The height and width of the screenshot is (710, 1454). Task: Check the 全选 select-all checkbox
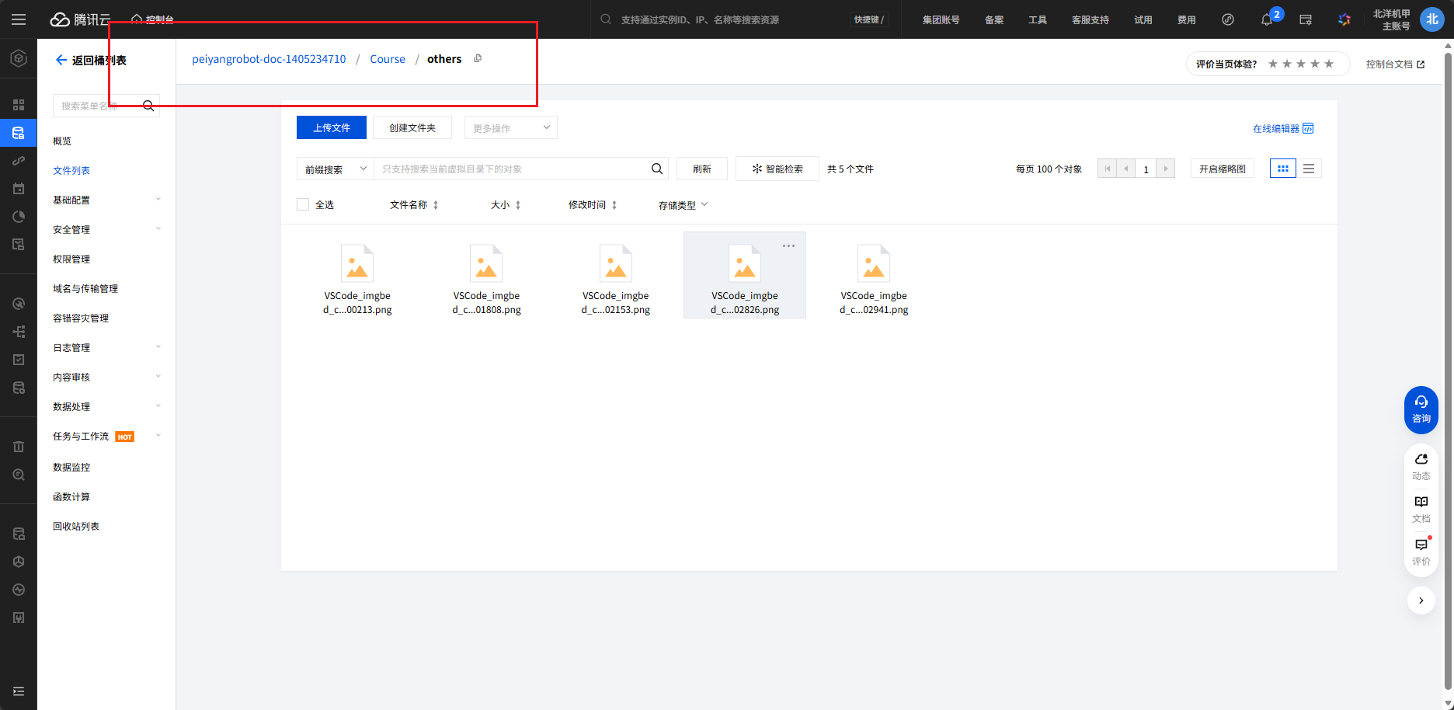click(x=303, y=204)
